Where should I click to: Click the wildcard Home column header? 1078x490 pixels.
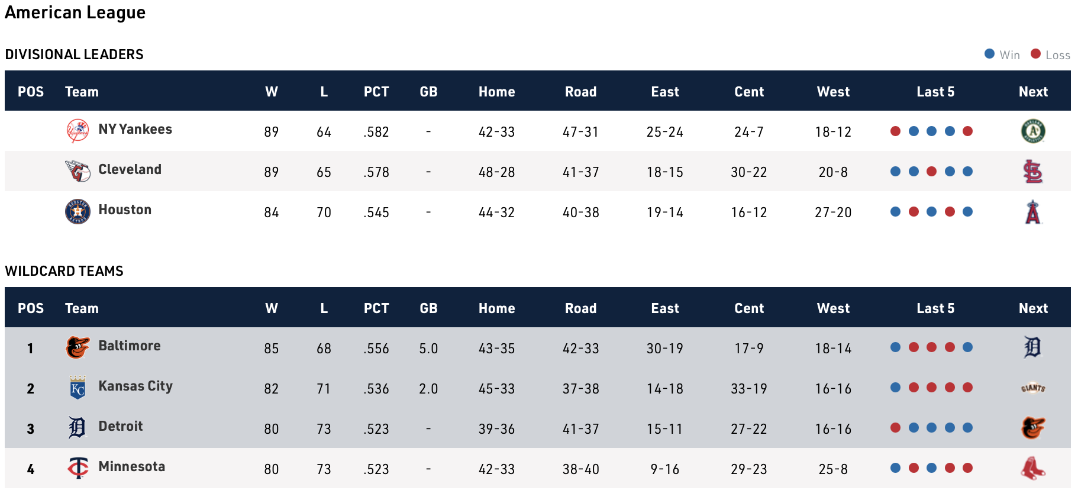click(496, 308)
